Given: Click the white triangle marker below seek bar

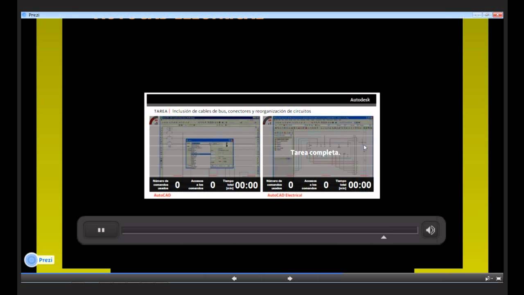Looking at the screenshot, I should pos(384,237).
